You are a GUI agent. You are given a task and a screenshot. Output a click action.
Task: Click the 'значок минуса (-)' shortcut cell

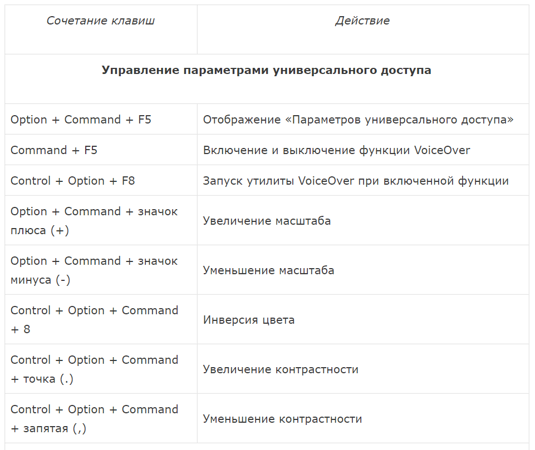point(94,270)
